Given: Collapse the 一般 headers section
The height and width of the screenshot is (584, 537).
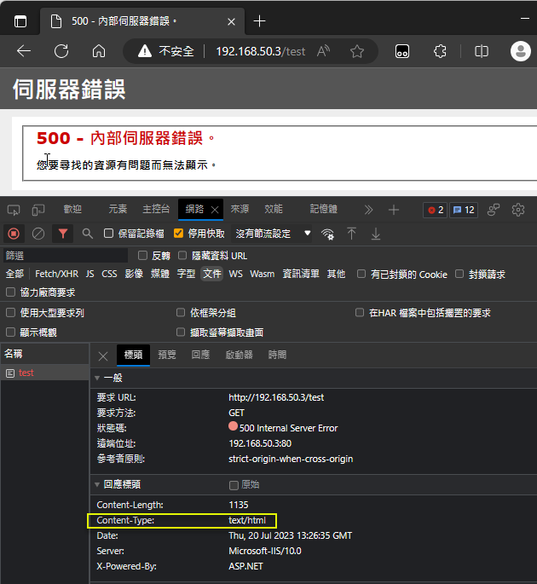Looking at the screenshot, I should (97, 378).
